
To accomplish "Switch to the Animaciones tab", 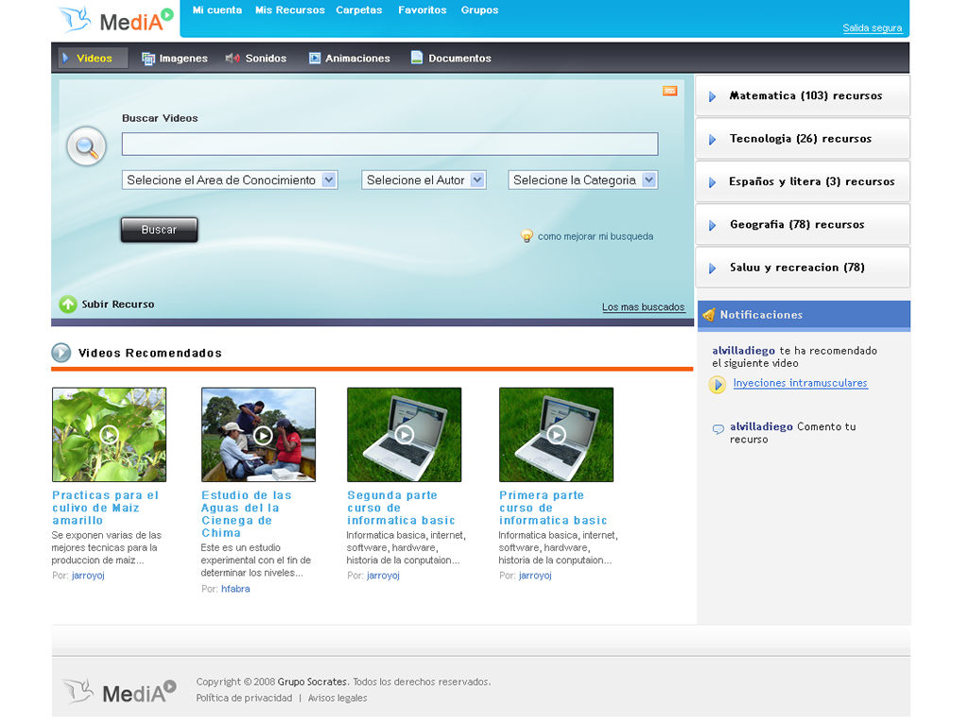I will 349,59.
